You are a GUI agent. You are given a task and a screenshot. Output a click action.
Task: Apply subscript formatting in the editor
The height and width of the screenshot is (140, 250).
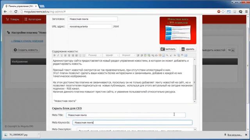pos(167,55)
